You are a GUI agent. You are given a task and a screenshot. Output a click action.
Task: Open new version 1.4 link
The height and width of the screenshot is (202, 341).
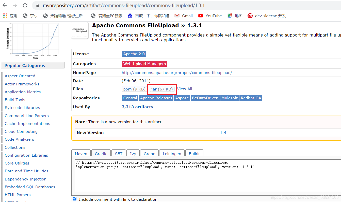[x=223, y=133]
